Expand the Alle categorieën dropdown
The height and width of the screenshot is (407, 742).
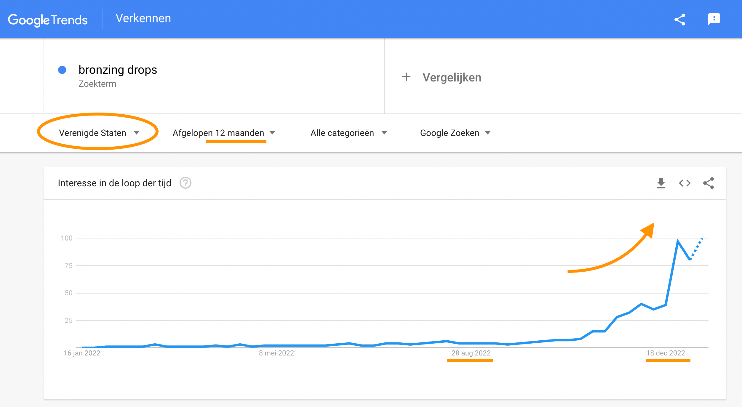[349, 133]
